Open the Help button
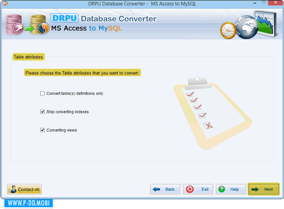Image resolution: width=284 pixels, height=209 pixels. pos(231,189)
